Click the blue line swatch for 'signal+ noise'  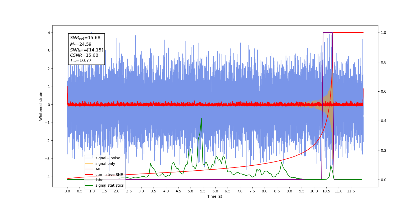(89, 158)
